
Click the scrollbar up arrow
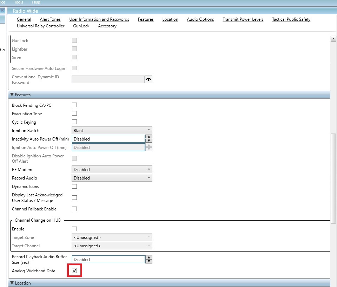pos(333,39)
